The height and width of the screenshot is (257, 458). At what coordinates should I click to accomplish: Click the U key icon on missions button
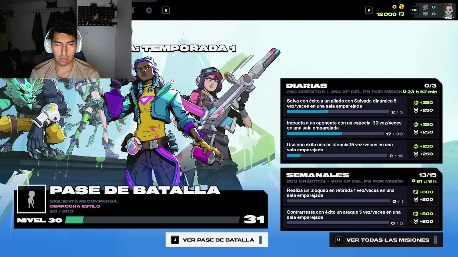[x=338, y=240]
